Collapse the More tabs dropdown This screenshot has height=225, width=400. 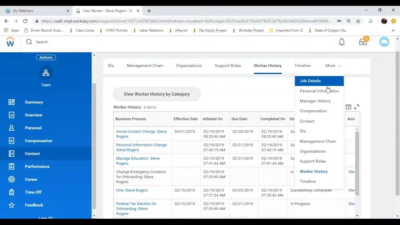333,66
